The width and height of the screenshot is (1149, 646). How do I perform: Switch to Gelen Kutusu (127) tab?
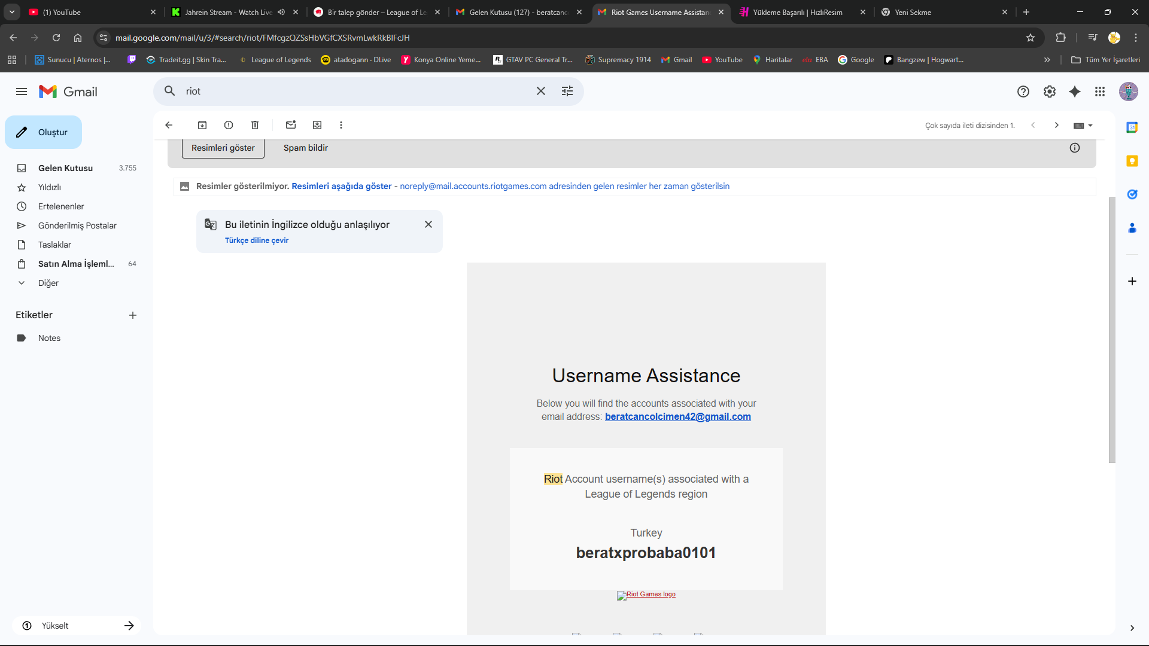coord(518,12)
